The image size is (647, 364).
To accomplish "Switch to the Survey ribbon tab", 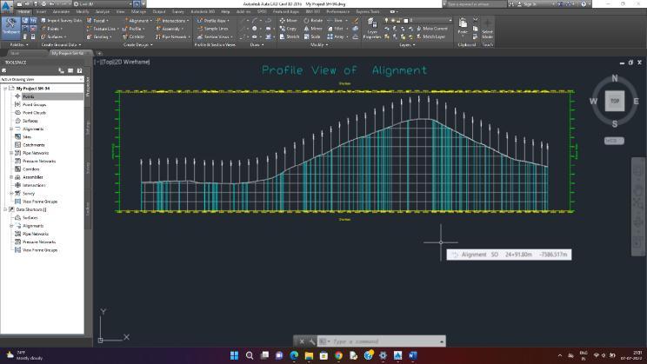I will point(178,11).
